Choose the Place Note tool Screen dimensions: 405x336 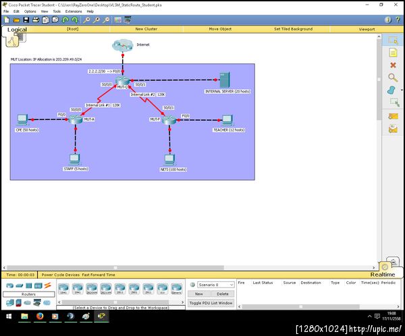click(393, 53)
